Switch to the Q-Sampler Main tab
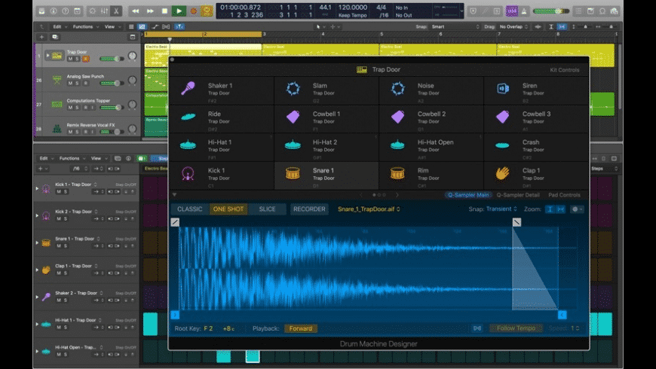Image resolution: width=656 pixels, height=369 pixels. coord(468,195)
